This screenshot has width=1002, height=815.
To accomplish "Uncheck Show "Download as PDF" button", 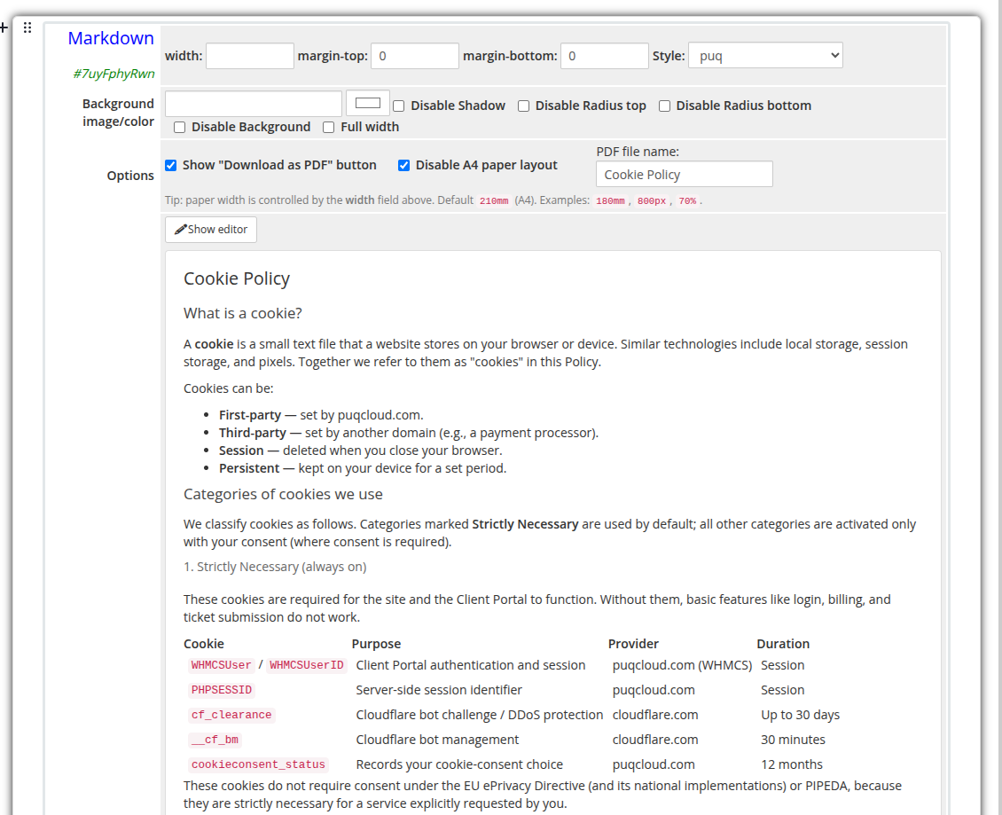I will point(170,165).
